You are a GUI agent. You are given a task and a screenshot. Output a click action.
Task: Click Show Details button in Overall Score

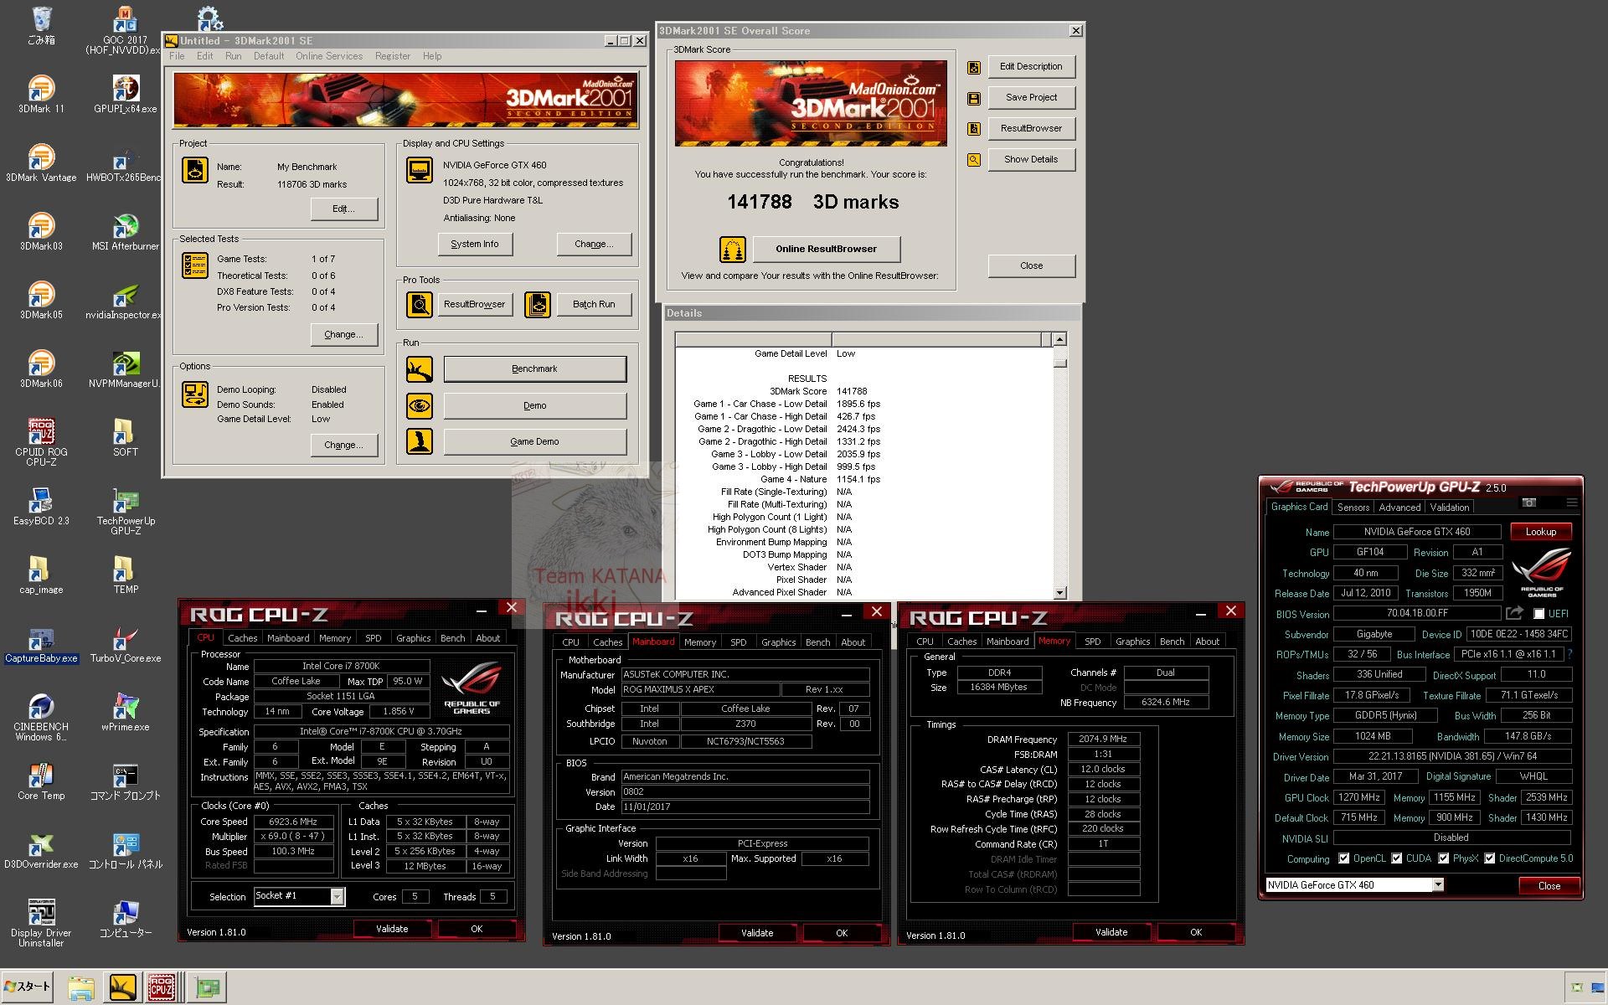[x=1031, y=159]
